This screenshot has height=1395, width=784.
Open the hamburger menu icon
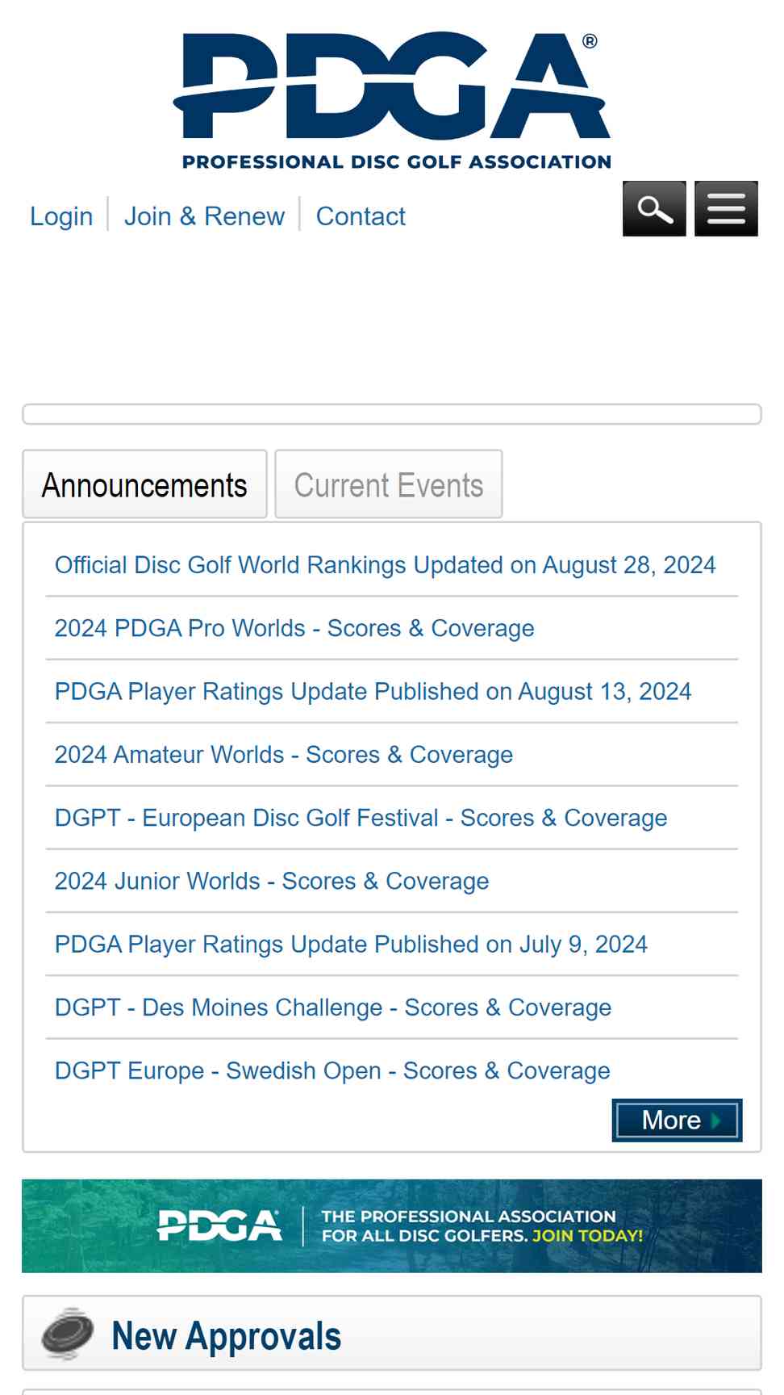[x=726, y=209]
